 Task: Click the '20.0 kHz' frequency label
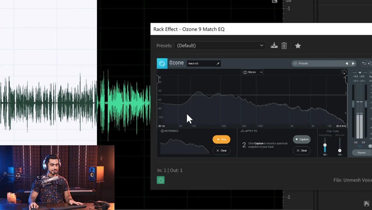(341, 126)
